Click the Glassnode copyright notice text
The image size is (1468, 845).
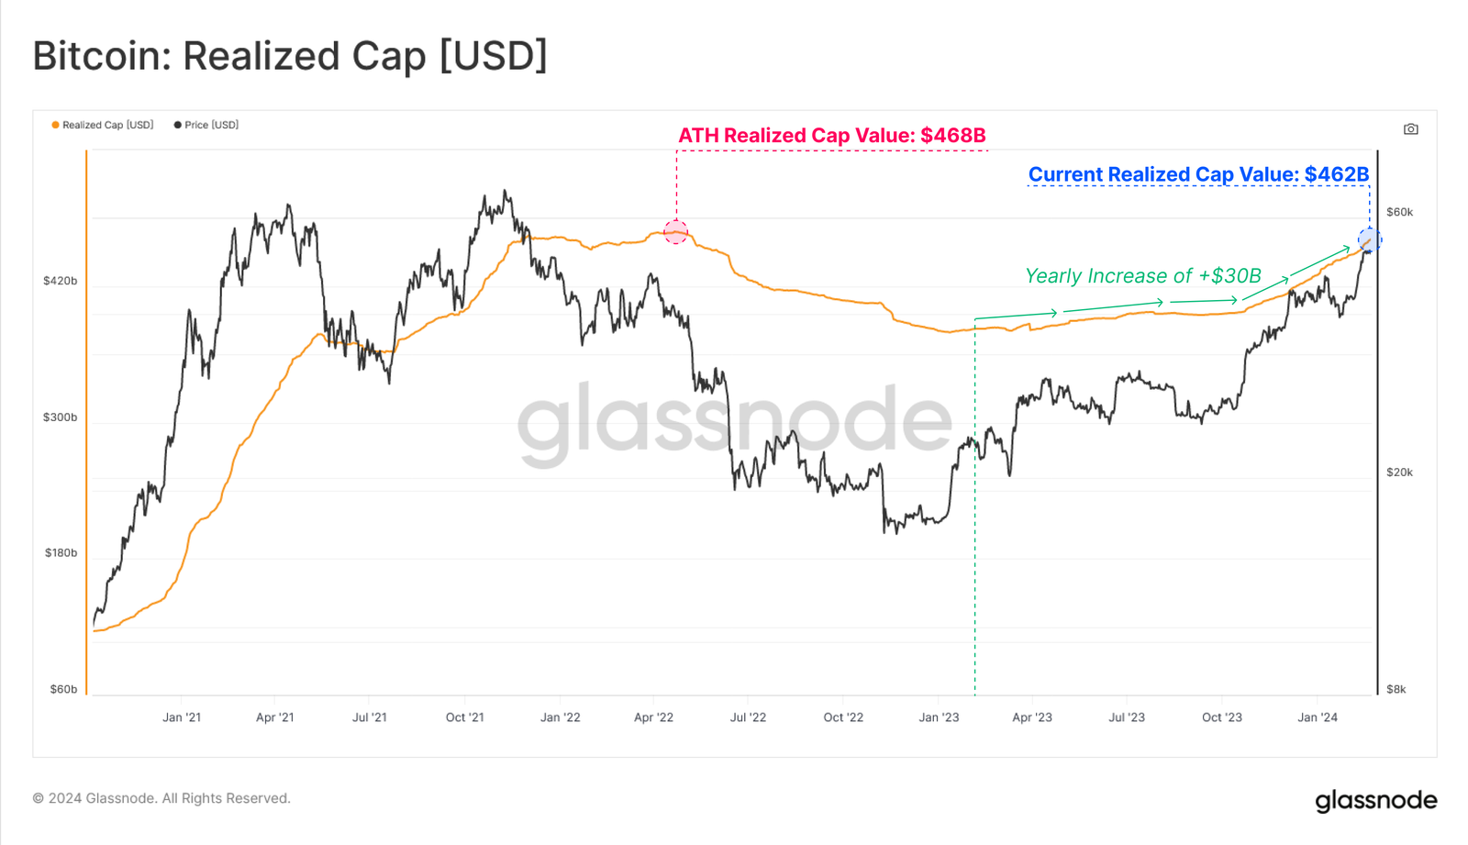click(161, 798)
